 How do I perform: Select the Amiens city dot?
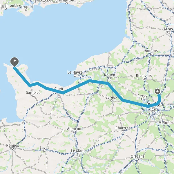click(151, 54)
